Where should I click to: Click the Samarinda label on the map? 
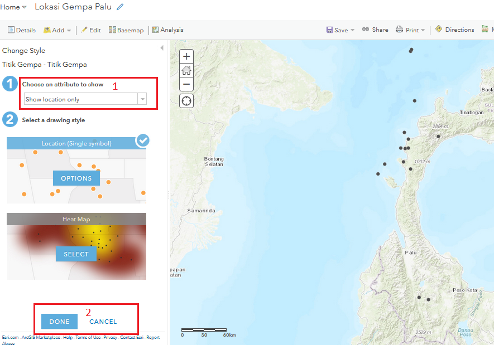(x=201, y=211)
